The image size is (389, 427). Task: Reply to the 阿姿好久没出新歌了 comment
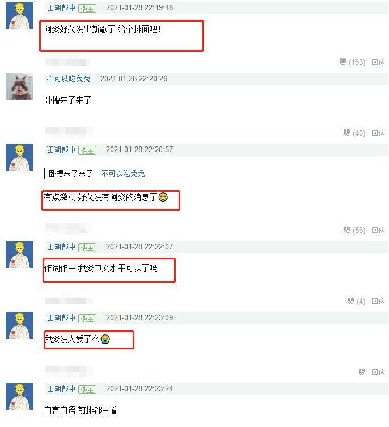(x=378, y=62)
